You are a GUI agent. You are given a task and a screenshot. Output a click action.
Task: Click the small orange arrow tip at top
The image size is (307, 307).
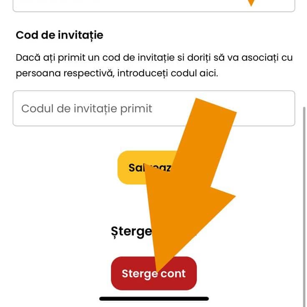click(251, 2)
